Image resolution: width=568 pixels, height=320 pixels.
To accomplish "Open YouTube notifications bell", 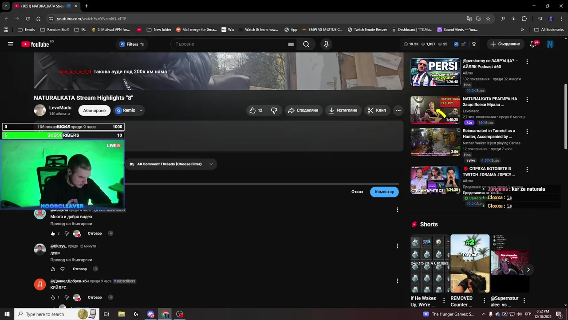I will [534, 44].
